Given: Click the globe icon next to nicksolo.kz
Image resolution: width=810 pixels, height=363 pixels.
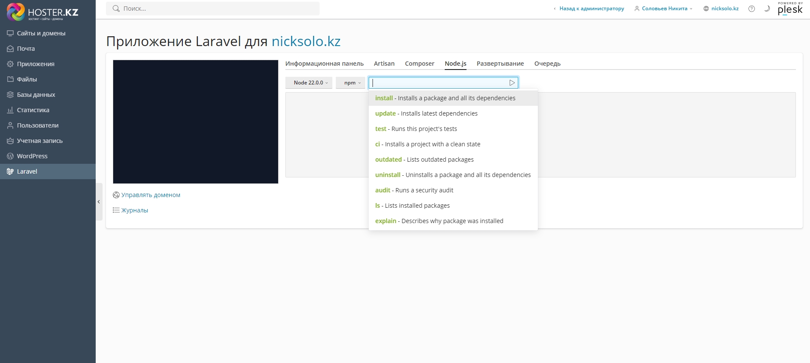Looking at the screenshot, I should pos(706,9).
